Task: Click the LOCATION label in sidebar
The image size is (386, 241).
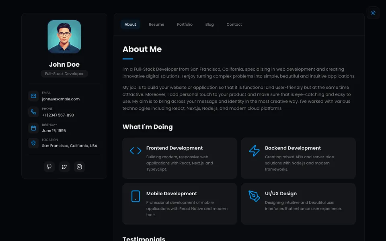Action: pos(50,140)
